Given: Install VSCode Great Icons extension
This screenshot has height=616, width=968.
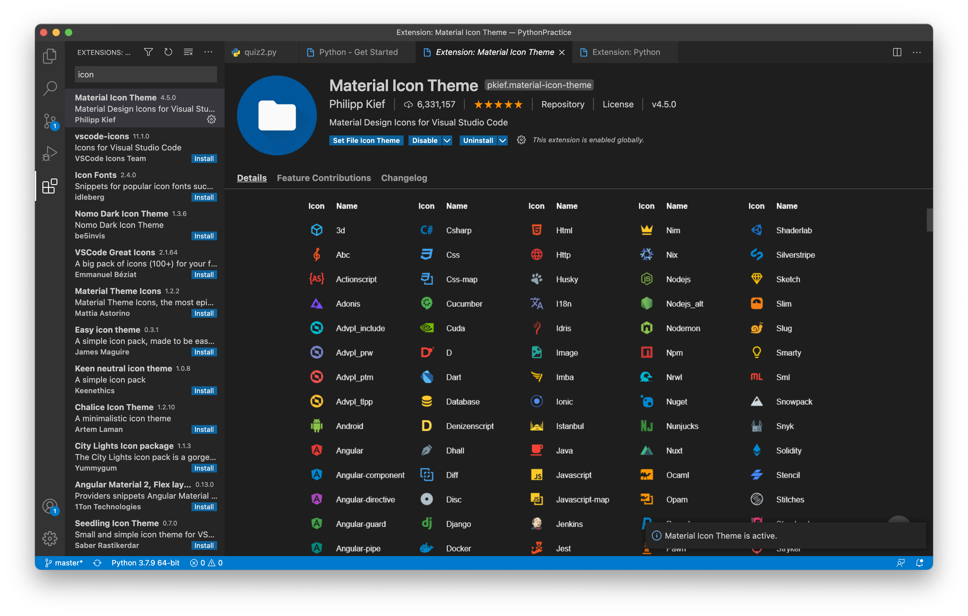Looking at the screenshot, I should (x=204, y=275).
